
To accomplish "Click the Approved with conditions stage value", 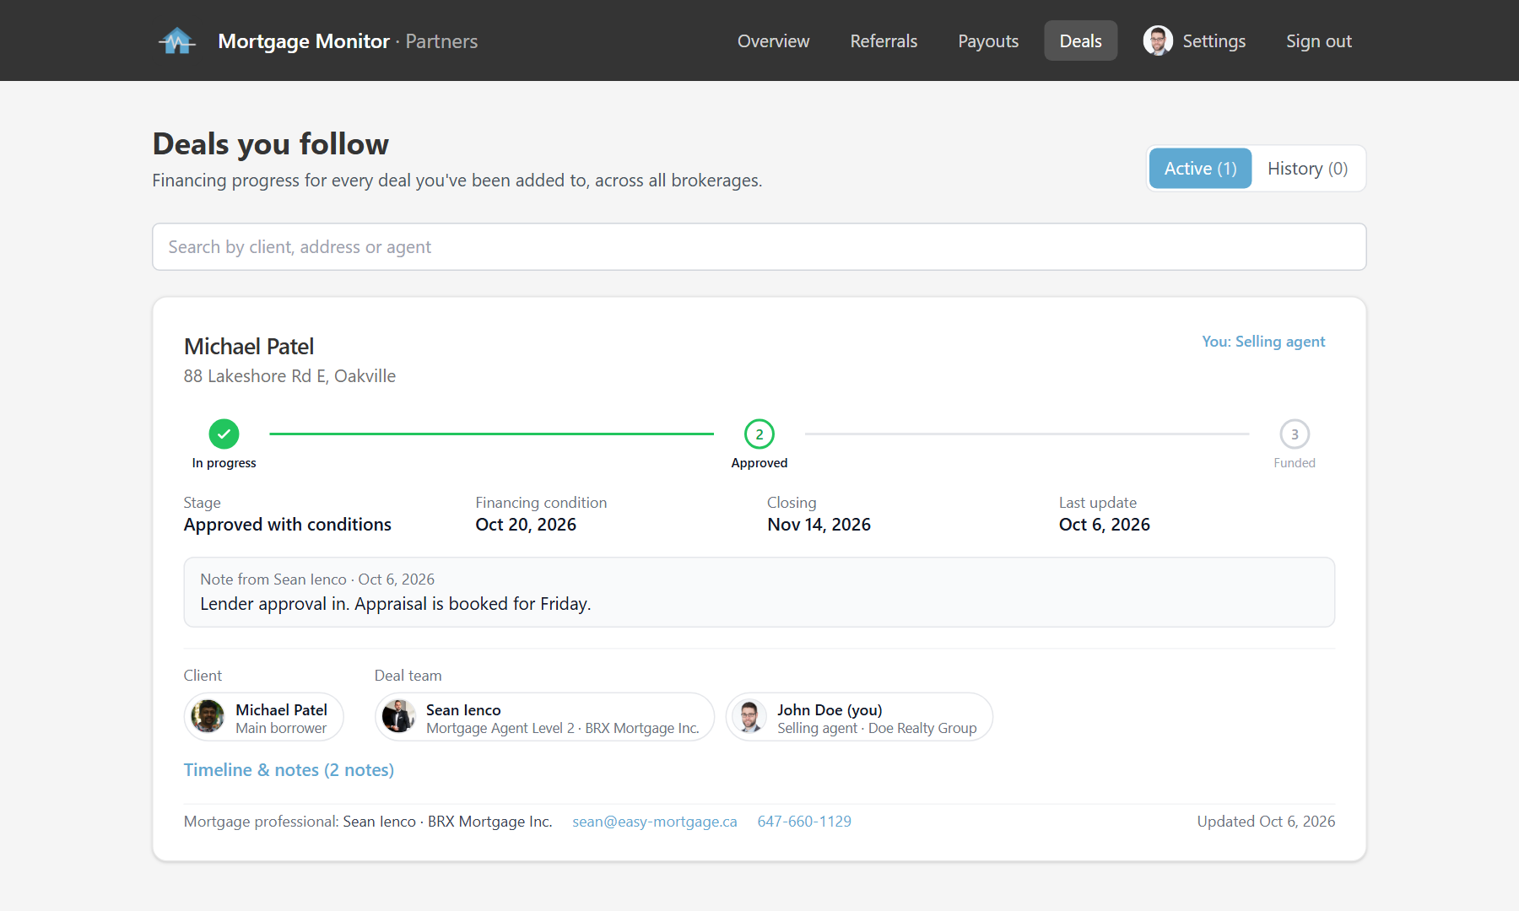I will pos(288,525).
